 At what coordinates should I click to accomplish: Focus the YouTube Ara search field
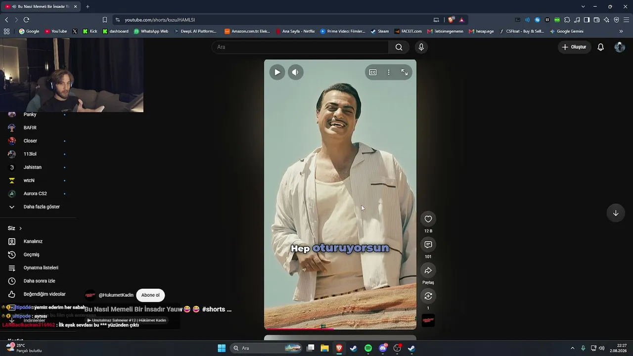click(x=300, y=47)
